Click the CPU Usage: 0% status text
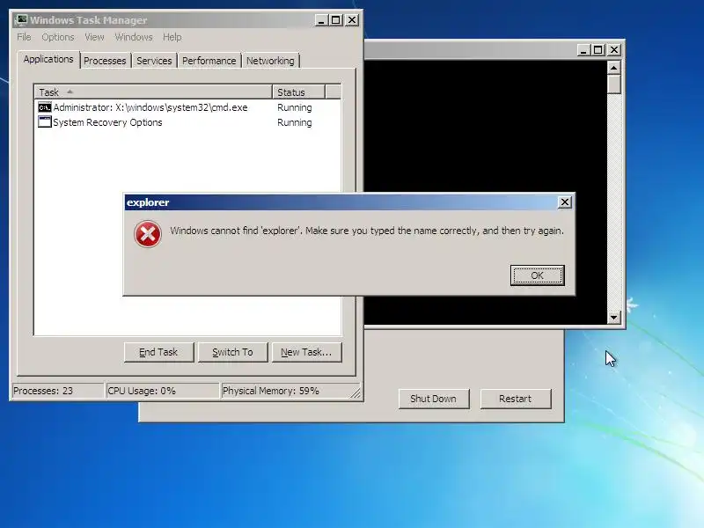The image size is (704, 528). point(142,391)
